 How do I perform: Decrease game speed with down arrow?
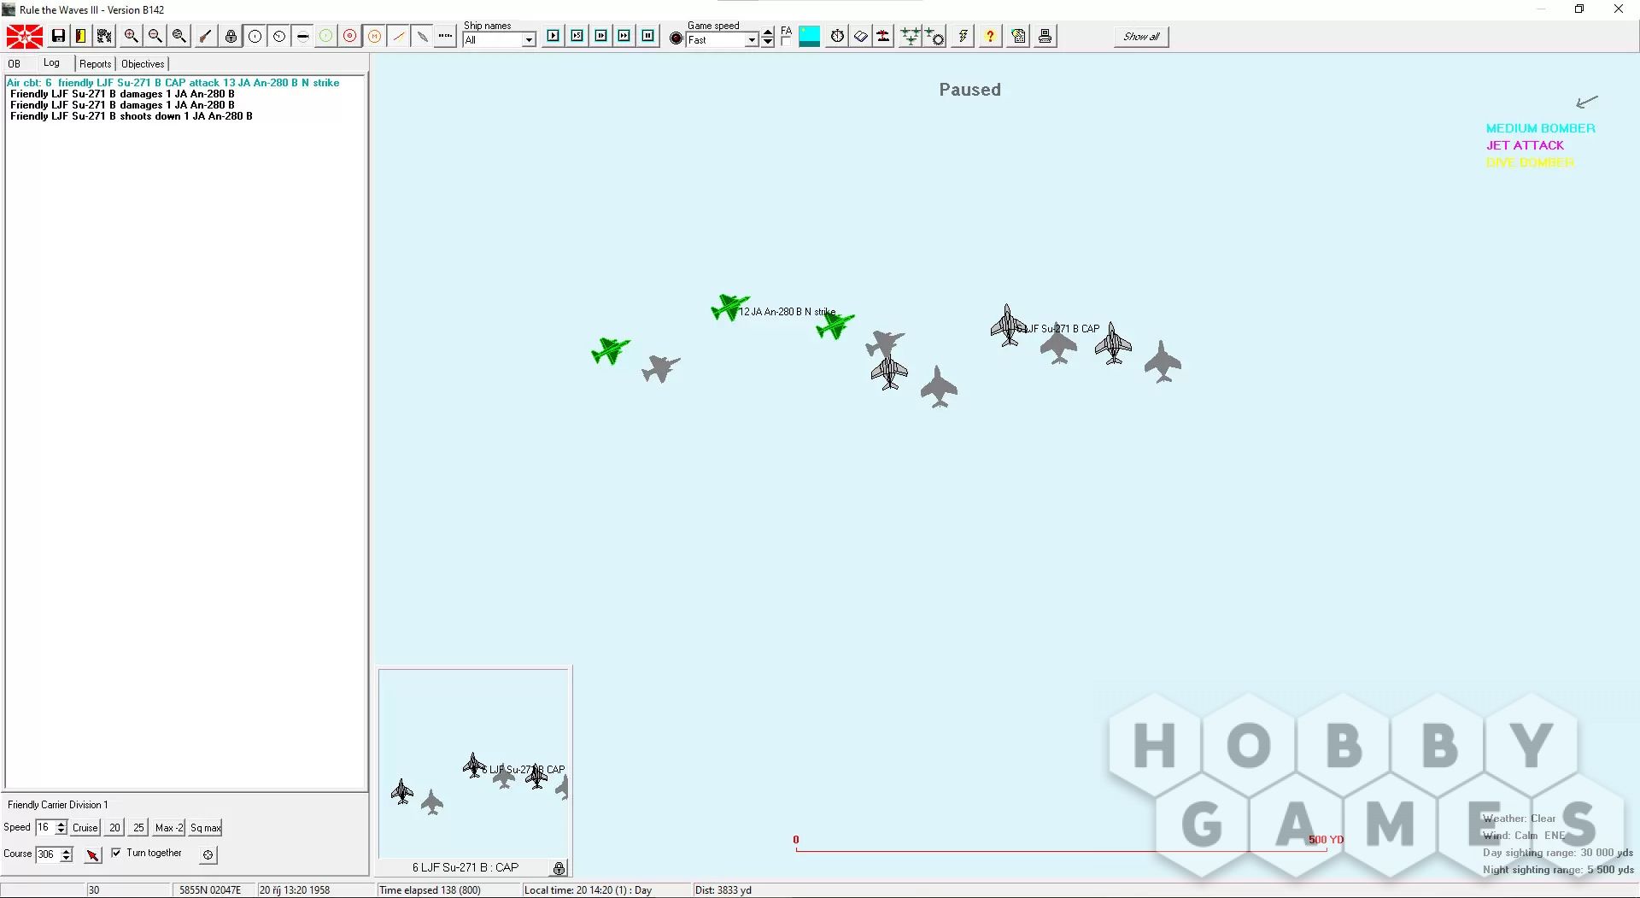click(768, 43)
